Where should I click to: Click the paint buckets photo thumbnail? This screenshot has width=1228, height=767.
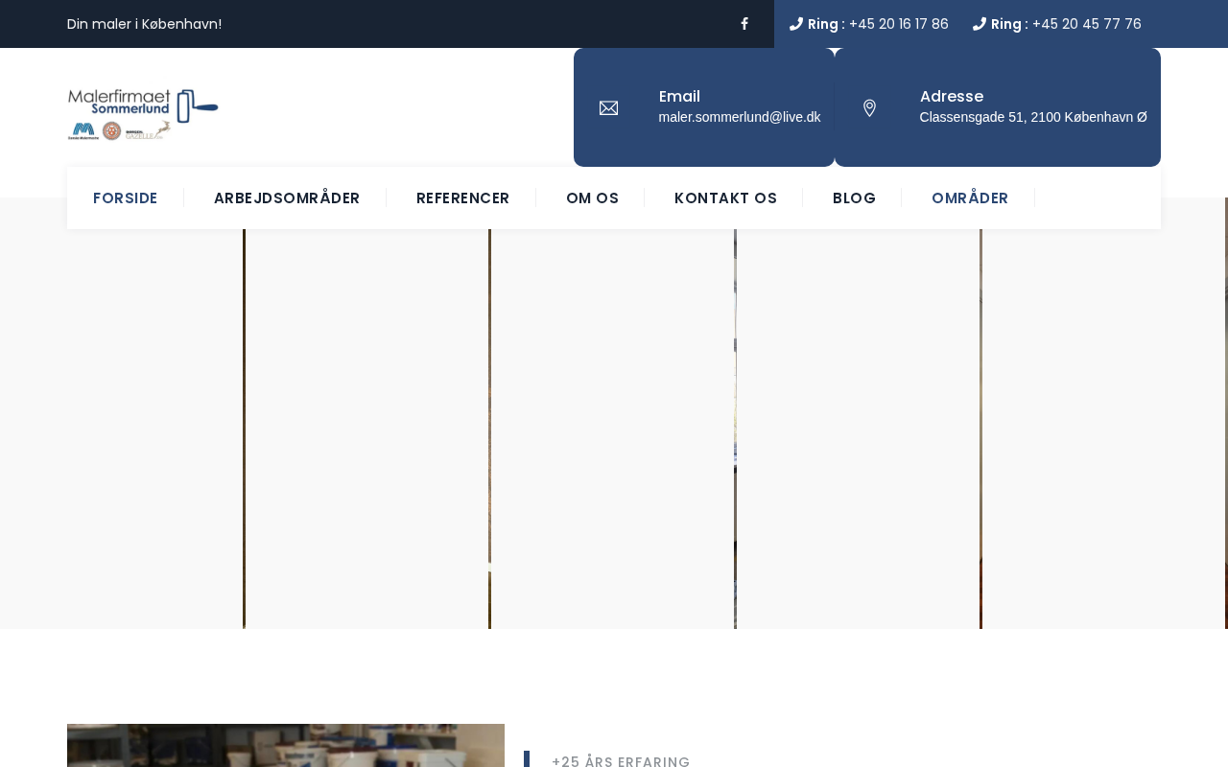click(x=286, y=746)
